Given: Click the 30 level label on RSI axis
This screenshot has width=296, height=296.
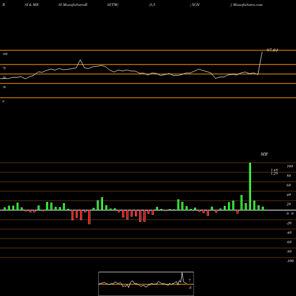Looking at the screenshot, I should pos(4,87).
